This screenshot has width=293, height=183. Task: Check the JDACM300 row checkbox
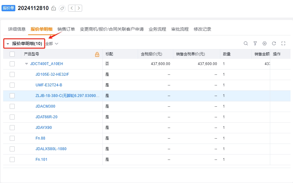coord(12,106)
